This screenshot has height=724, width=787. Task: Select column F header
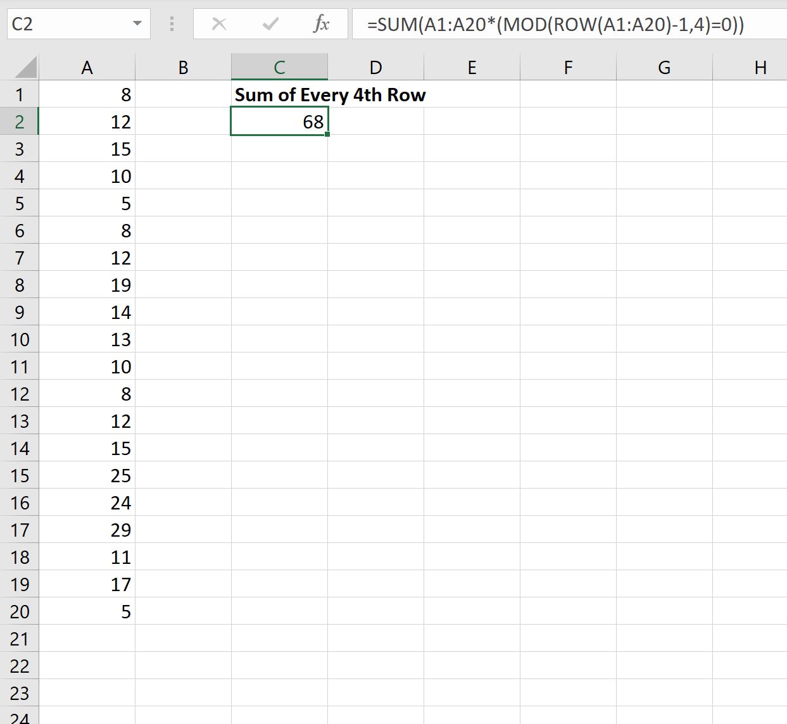(568, 67)
